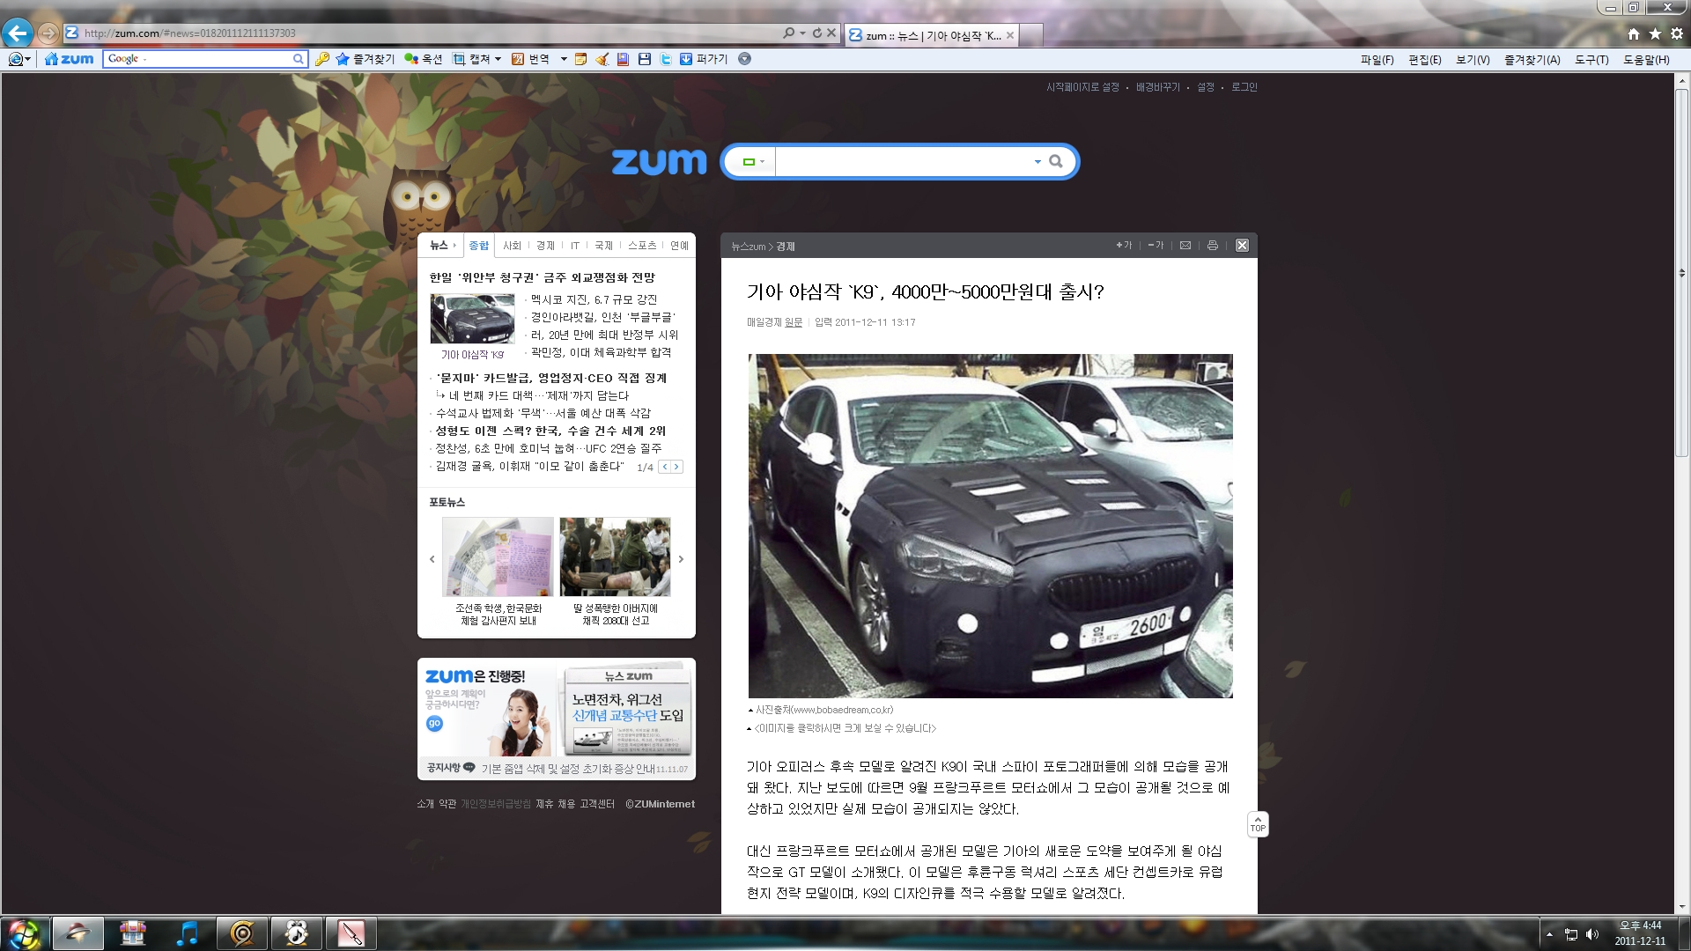Decrease article font size with -가
This screenshot has height=951, width=1691.
coord(1156,246)
